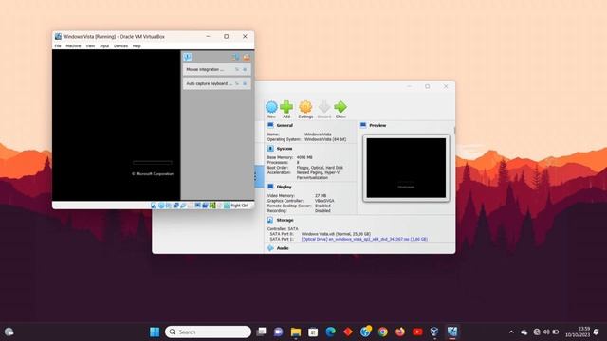
Task: Click the Auto capture keyboard notification text
Action: 209,83
